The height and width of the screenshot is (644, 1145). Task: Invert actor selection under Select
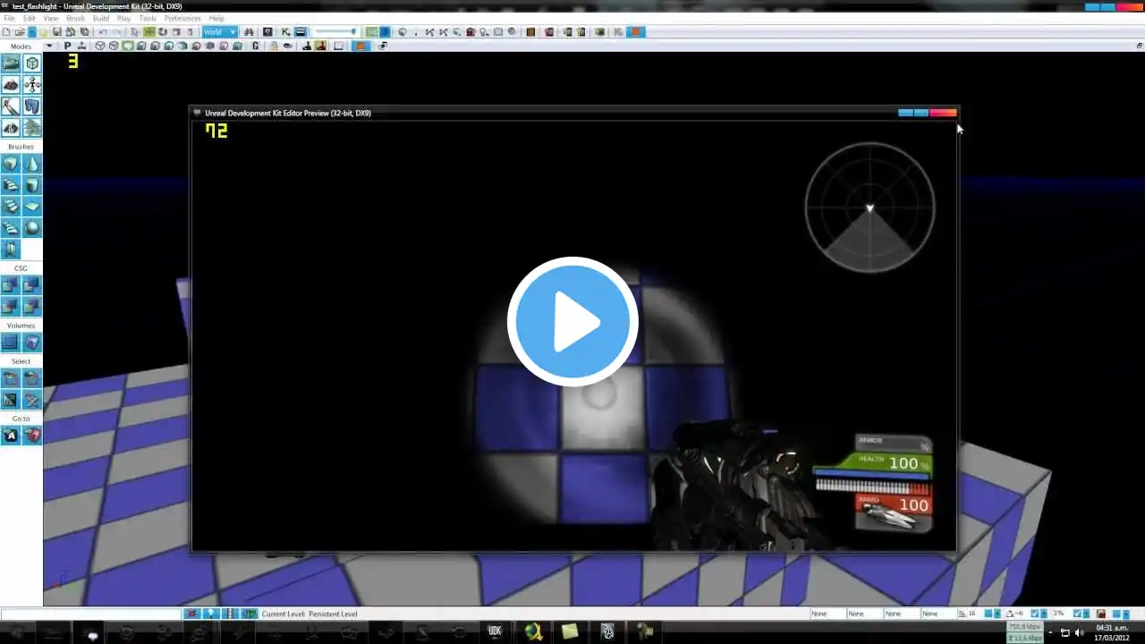pos(11,400)
